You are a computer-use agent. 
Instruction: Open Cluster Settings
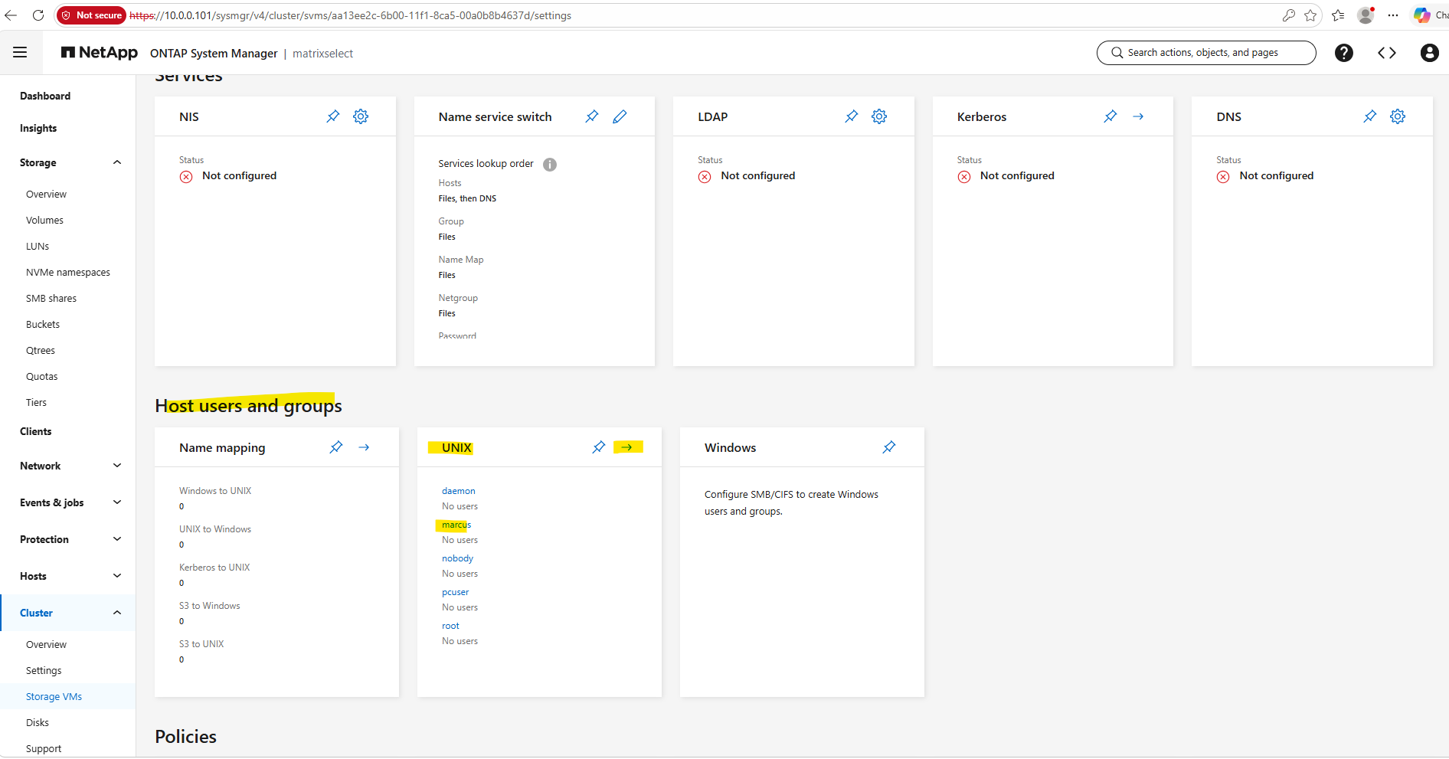(x=44, y=670)
